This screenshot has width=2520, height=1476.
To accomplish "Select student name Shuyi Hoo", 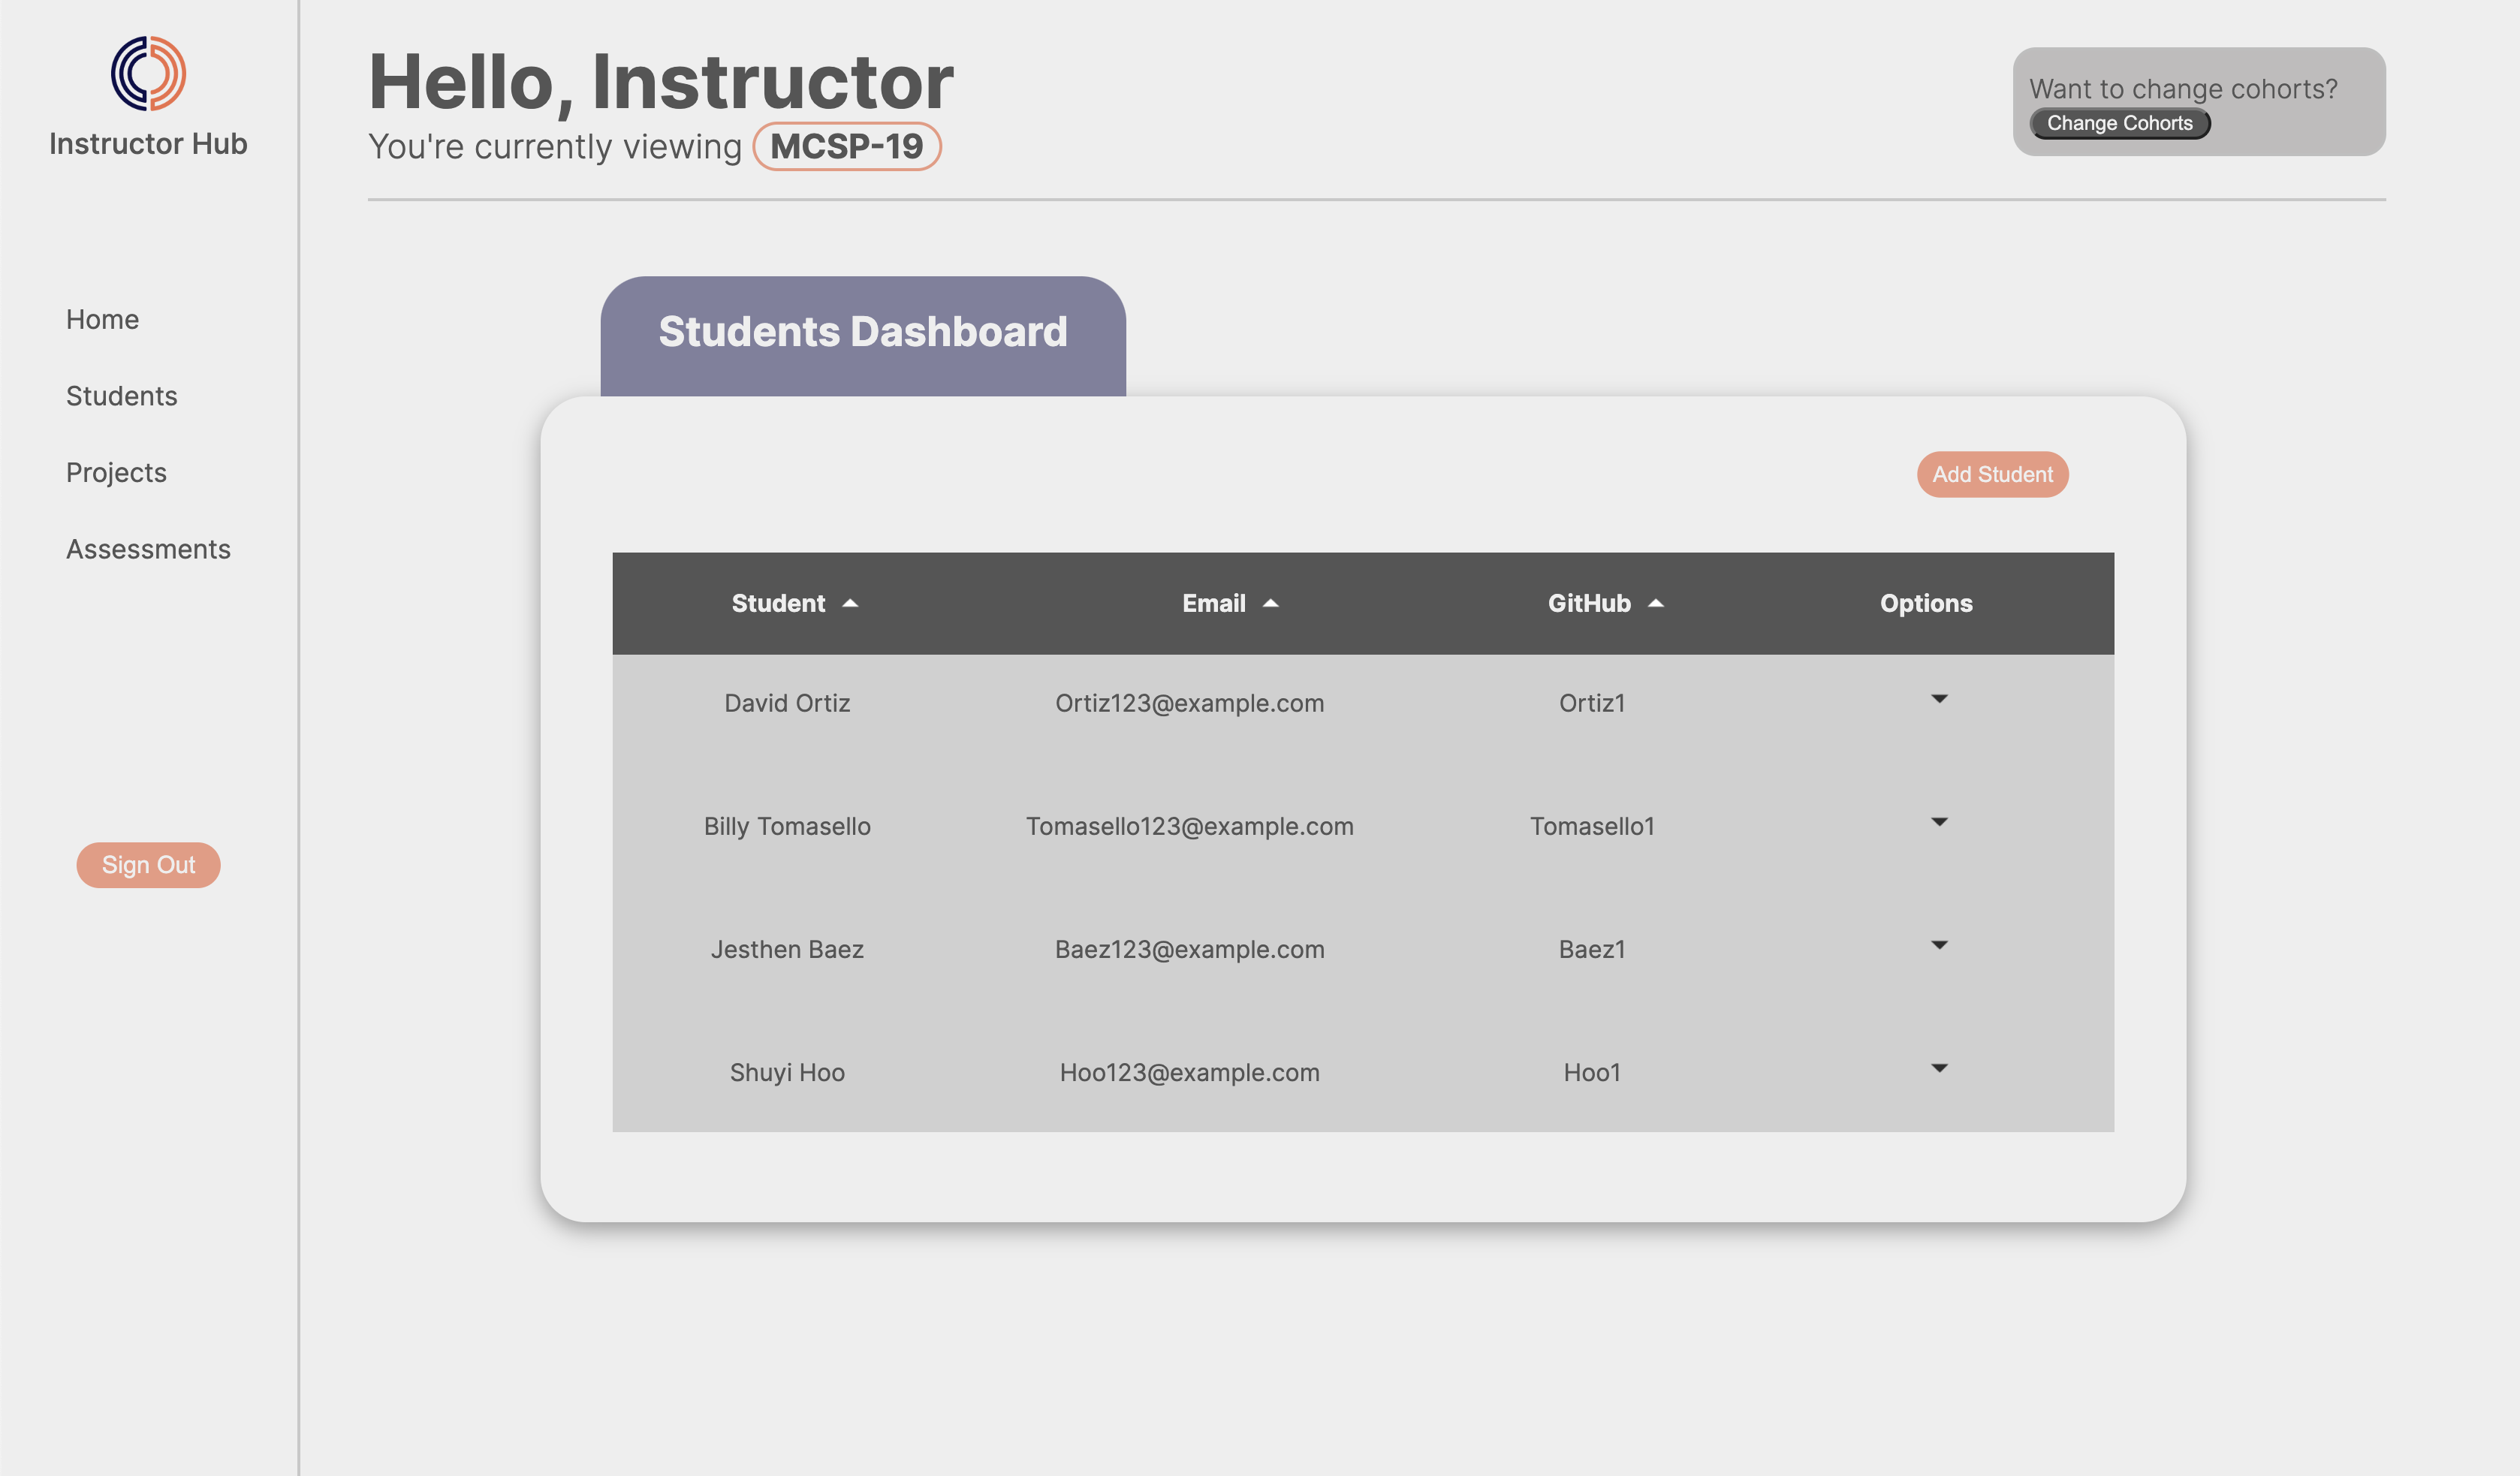I will 787,1072.
